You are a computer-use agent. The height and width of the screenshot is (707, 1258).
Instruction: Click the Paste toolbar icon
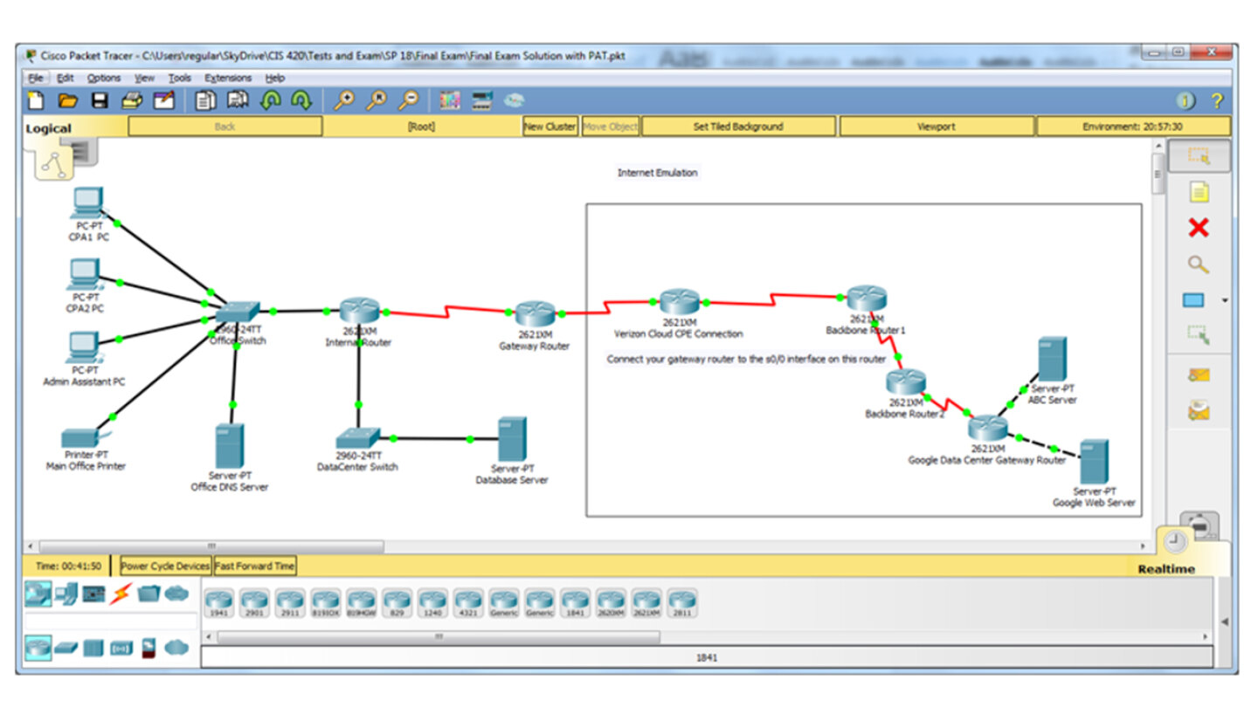pos(238,101)
